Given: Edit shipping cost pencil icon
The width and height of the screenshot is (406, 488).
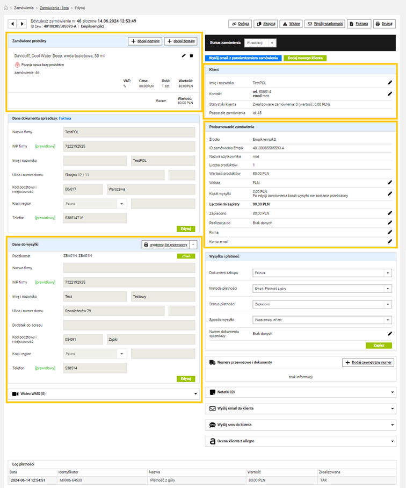Looking at the screenshot, I should point(390,193).
